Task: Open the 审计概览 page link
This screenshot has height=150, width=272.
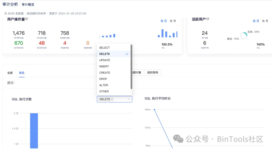Action: coord(28,4)
